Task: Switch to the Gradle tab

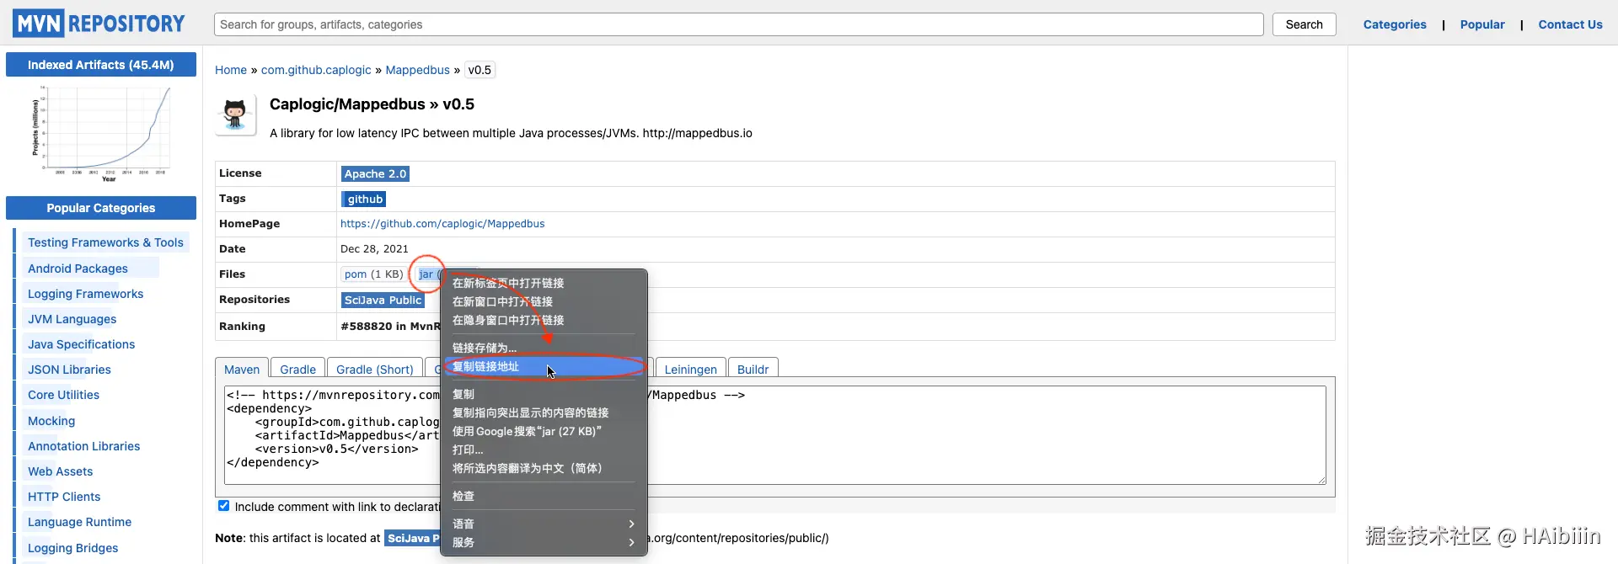Action: (x=297, y=370)
